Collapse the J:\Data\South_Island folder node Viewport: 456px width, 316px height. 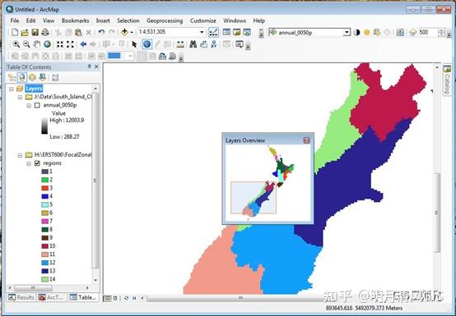point(20,97)
